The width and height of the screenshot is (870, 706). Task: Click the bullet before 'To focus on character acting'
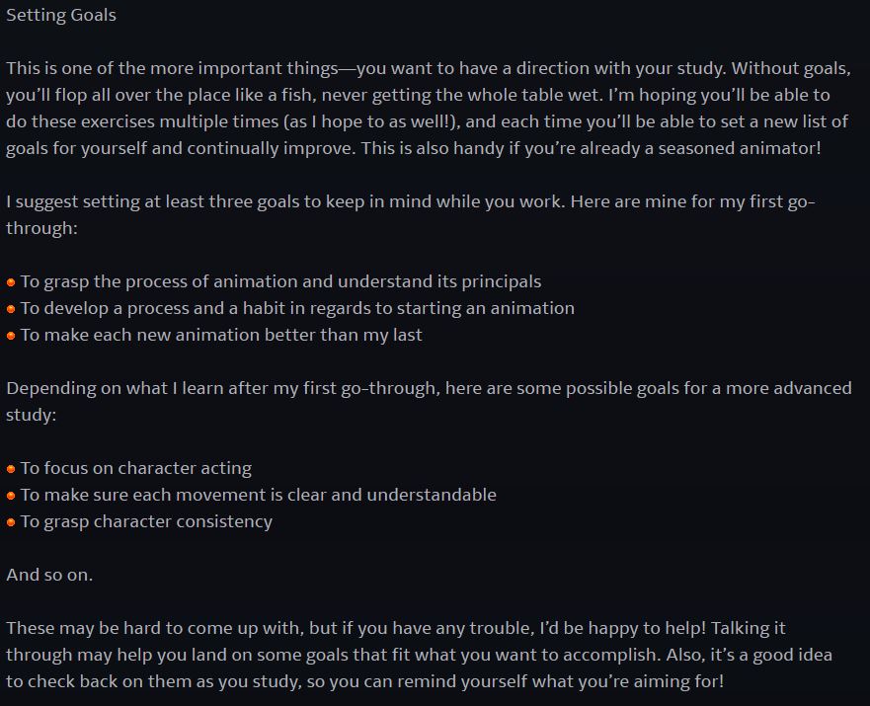tap(11, 469)
